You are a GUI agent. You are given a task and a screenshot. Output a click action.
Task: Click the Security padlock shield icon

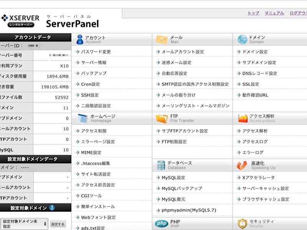[243, 223]
